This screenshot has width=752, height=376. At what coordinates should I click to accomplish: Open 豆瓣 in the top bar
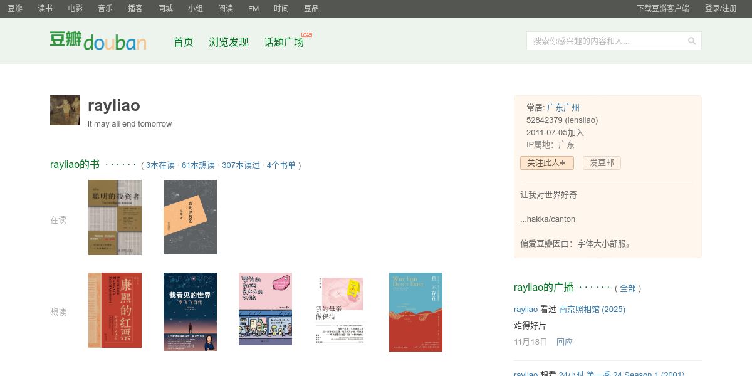(15, 8)
